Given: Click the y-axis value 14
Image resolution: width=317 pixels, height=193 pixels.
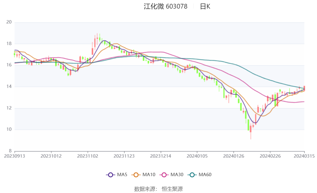Looking at the screenshot, I should point(9,86).
